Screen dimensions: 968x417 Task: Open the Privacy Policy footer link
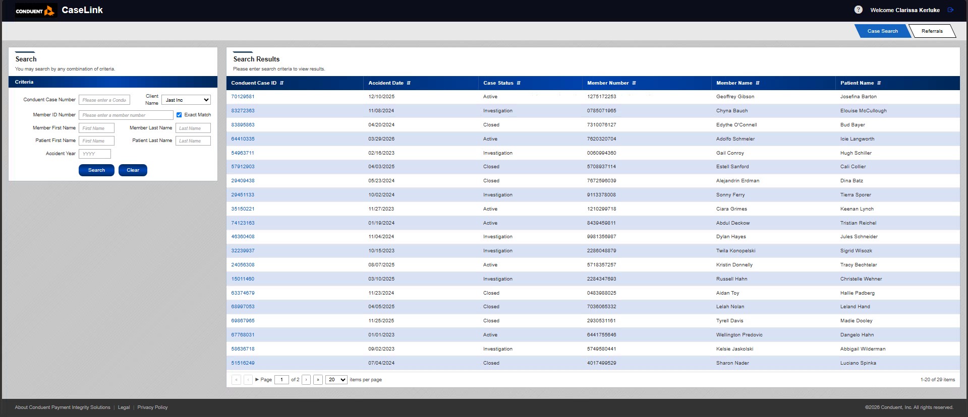click(x=152, y=407)
